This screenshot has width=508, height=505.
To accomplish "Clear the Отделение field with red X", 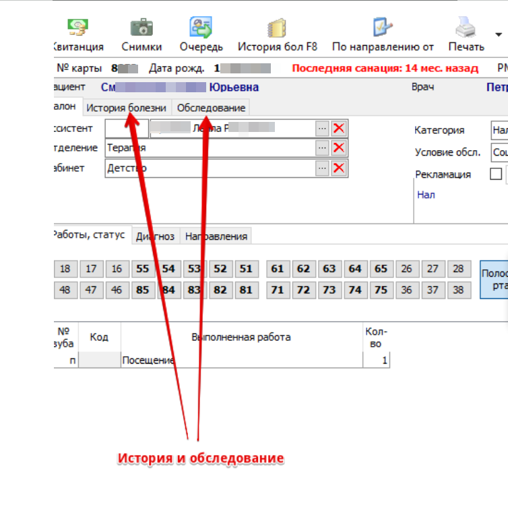I will click(x=339, y=148).
